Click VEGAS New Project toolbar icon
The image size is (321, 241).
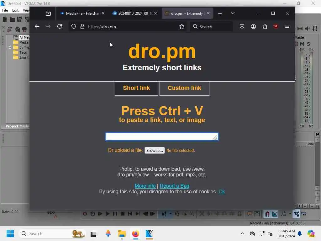point(5,19)
